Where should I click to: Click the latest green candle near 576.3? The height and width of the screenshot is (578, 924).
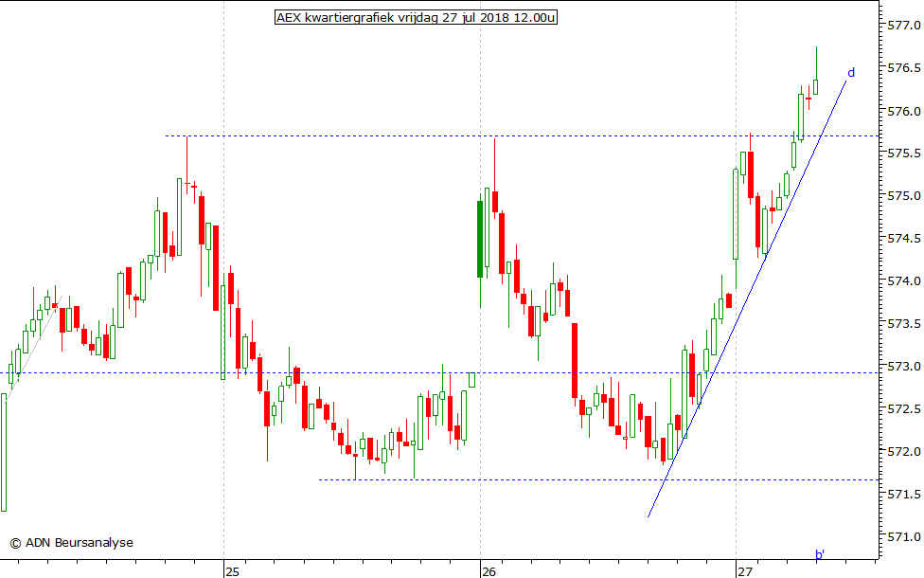pos(816,87)
